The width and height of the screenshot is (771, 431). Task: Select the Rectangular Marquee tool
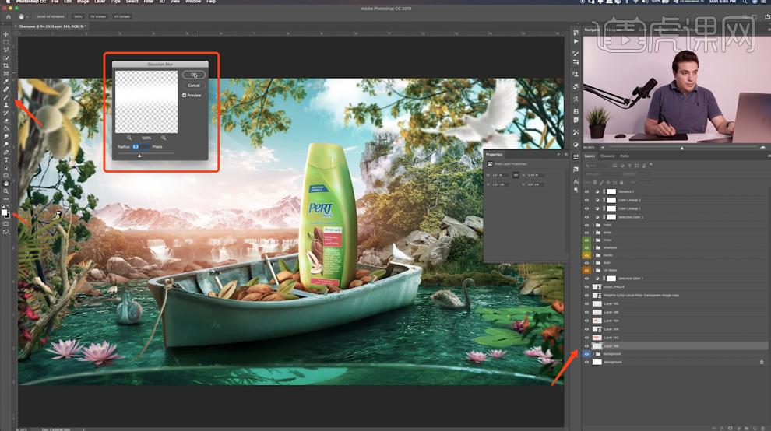point(6,42)
